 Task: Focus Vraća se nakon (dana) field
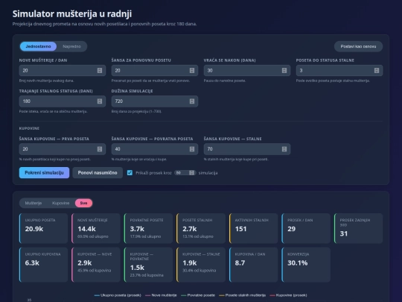[x=247, y=70]
